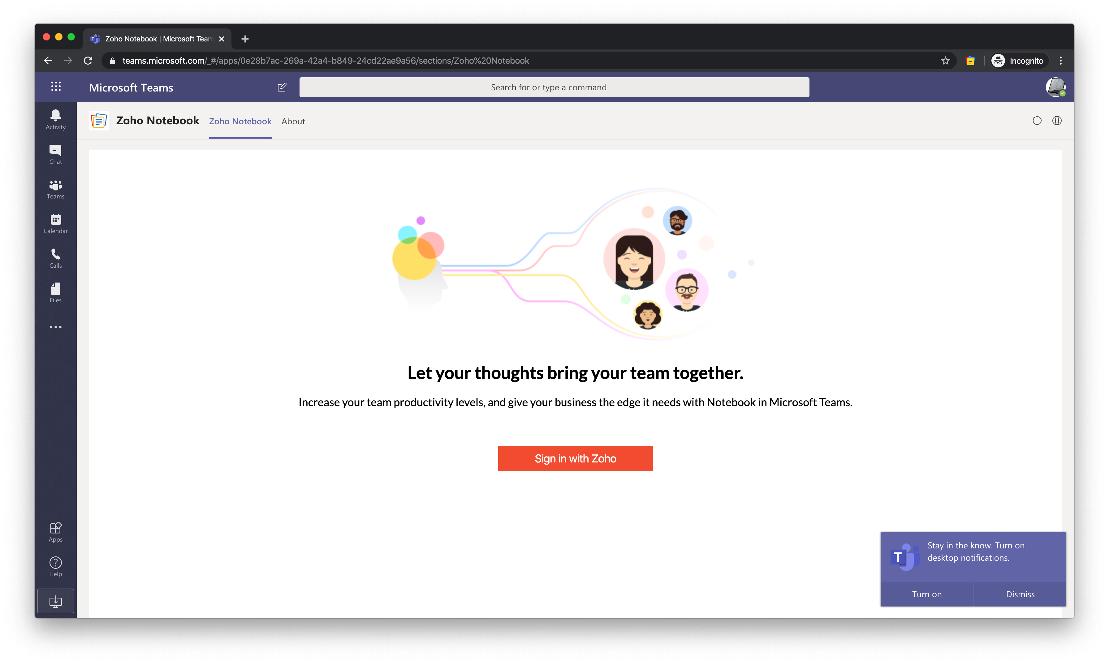Click the Help question mark icon
Image resolution: width=1109 pixels, height=664 pixels.
55,566
